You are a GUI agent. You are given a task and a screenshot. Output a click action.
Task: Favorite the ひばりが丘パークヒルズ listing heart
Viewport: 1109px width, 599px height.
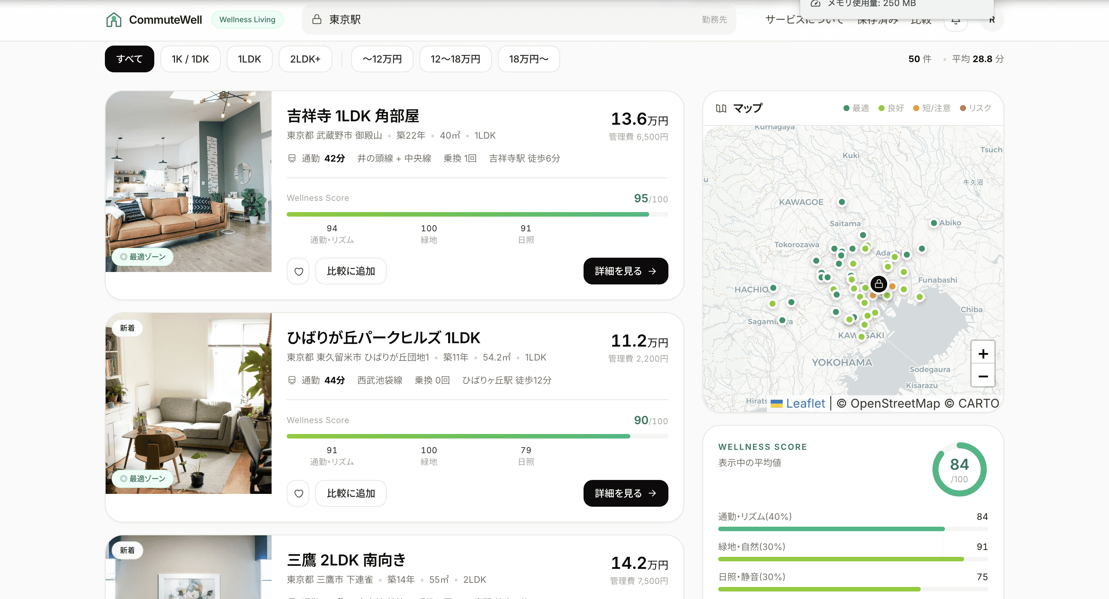point(298,493)
